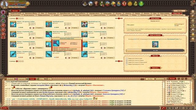Open Армейский амулет item image
Viewport: 196px width, 110px height.
(x=49, y=24)
